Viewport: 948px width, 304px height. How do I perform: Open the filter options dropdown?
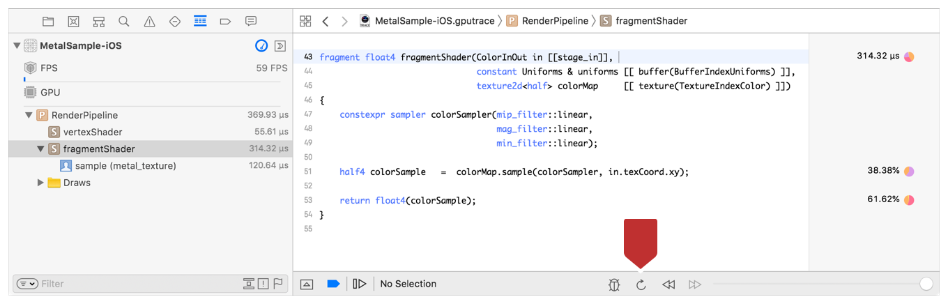(x=27, y=284)
